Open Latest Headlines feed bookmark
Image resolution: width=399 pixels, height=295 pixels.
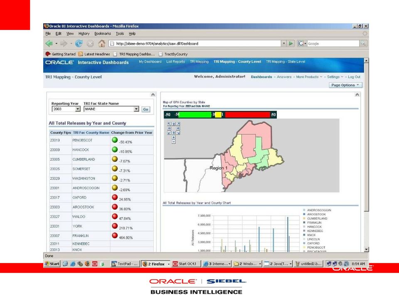tap(94, 54)
